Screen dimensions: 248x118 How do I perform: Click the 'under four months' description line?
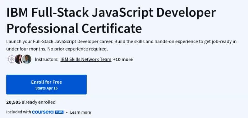[x=57, y=49]
